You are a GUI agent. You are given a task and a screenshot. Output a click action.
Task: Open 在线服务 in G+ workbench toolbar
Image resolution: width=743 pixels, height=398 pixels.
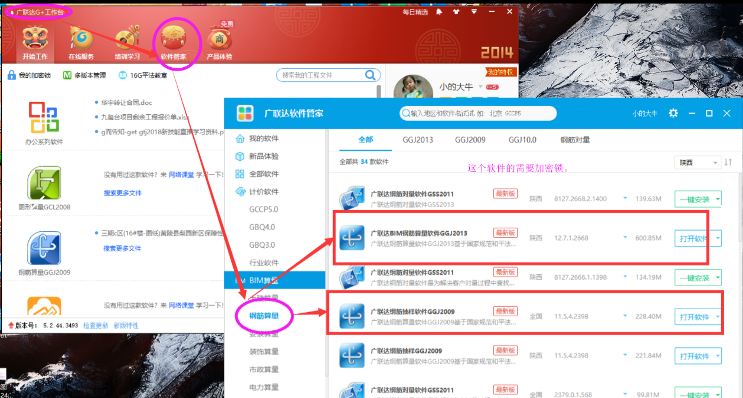(x=81, y=43)
